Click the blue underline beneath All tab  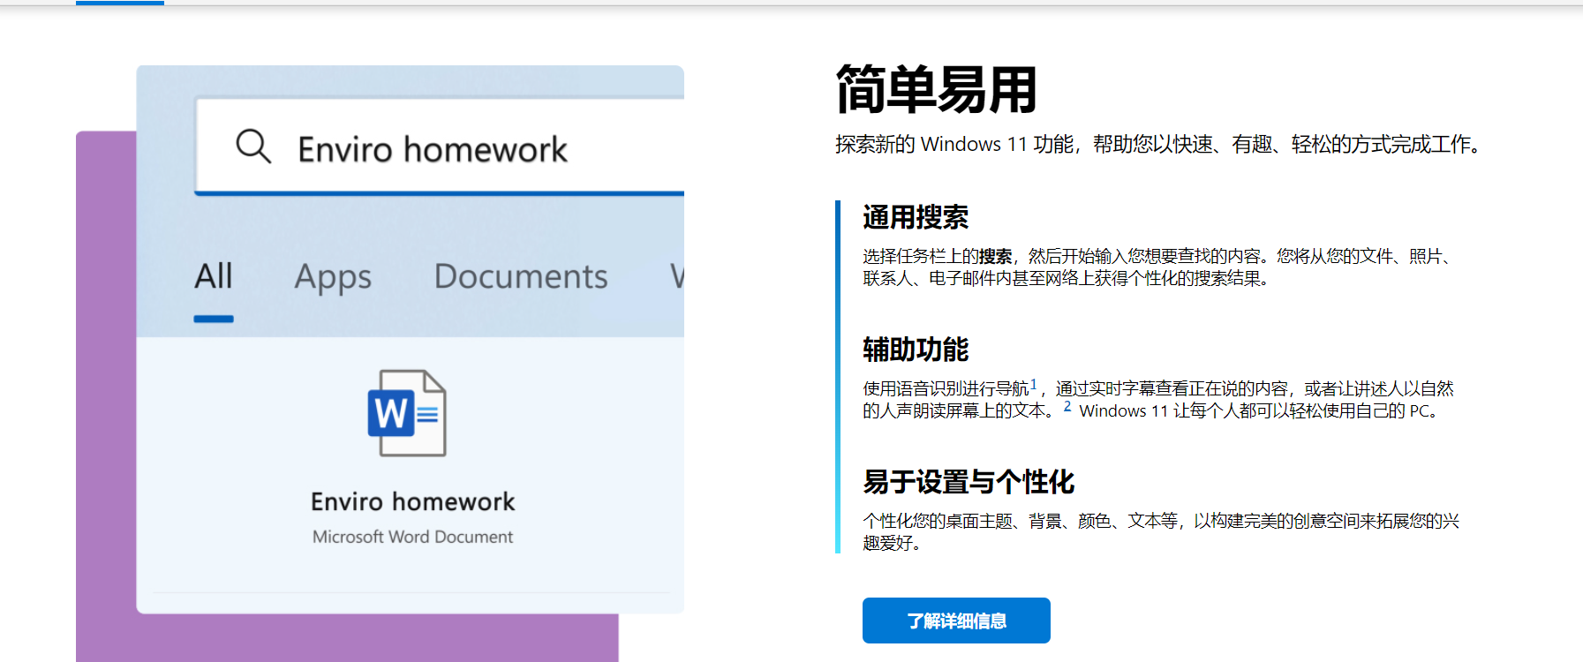(214, 319)
